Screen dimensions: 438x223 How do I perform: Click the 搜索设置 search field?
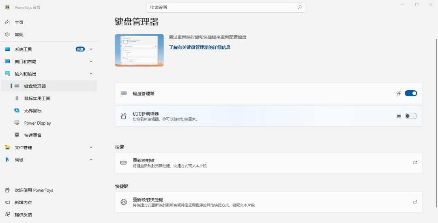226,8
